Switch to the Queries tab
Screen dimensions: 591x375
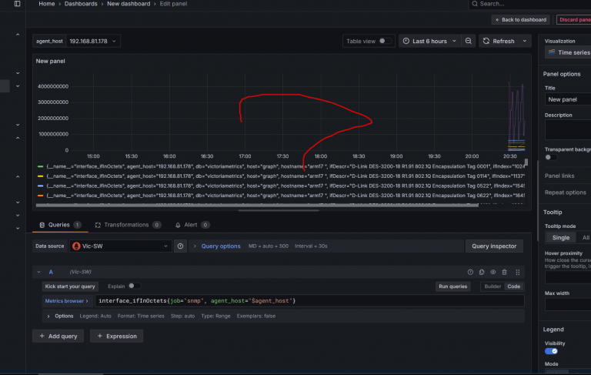[x=60, y=225]
